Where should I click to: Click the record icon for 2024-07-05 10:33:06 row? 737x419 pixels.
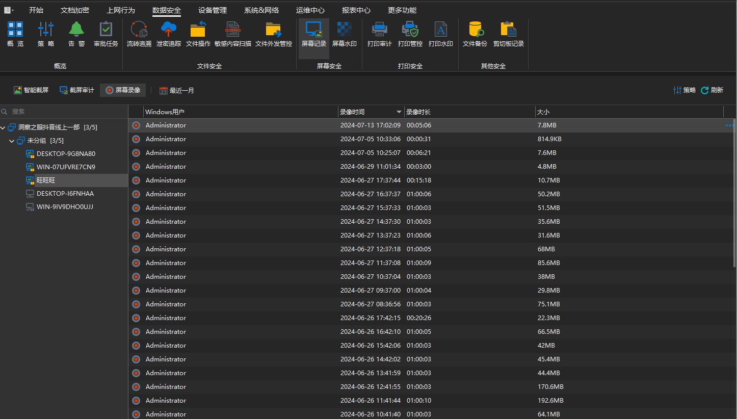136,139
